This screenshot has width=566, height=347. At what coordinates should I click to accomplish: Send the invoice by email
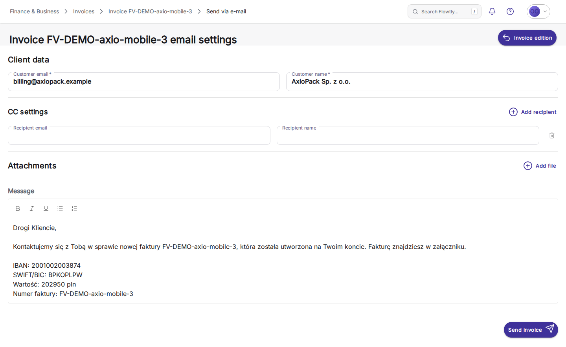pyautogui.click(x=531, y=330)
